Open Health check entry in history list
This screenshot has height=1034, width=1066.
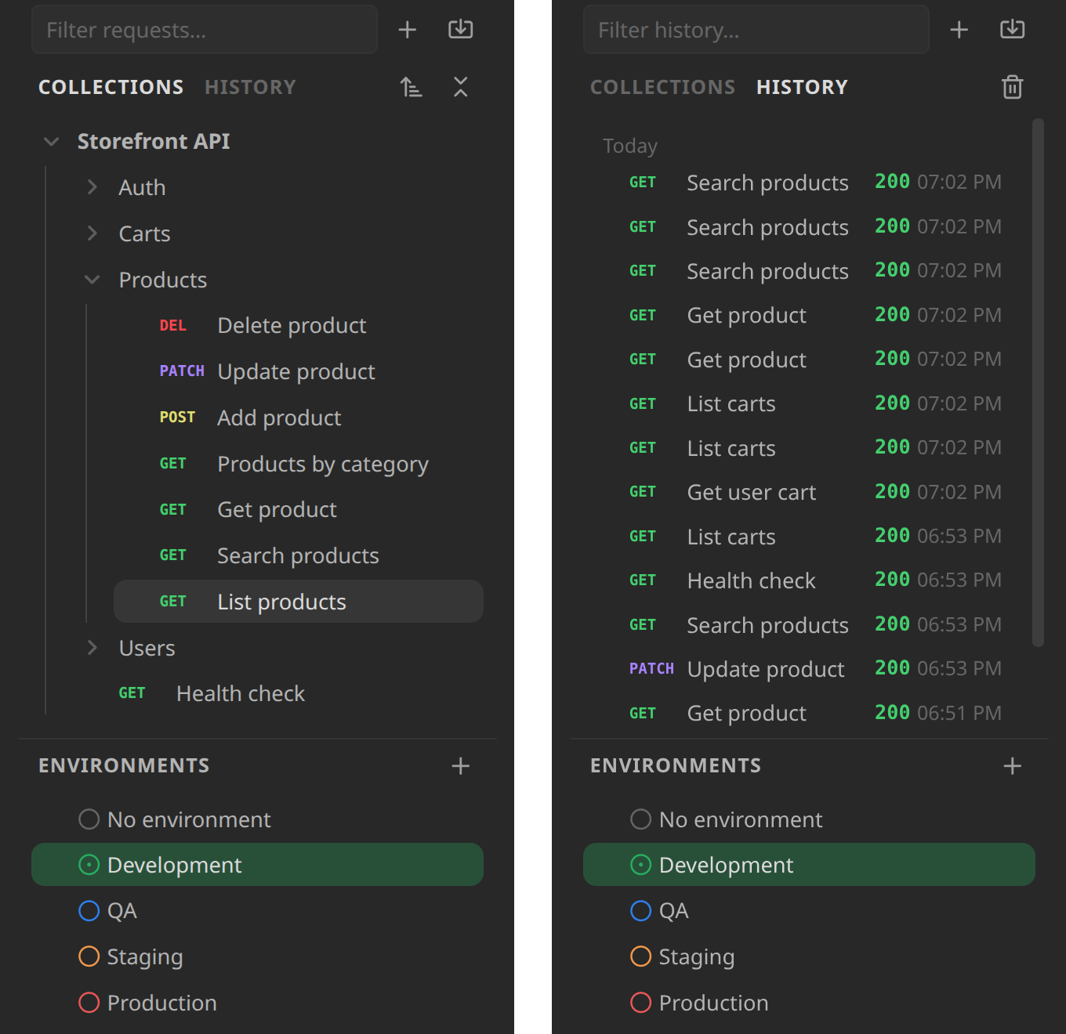point(807,580)
